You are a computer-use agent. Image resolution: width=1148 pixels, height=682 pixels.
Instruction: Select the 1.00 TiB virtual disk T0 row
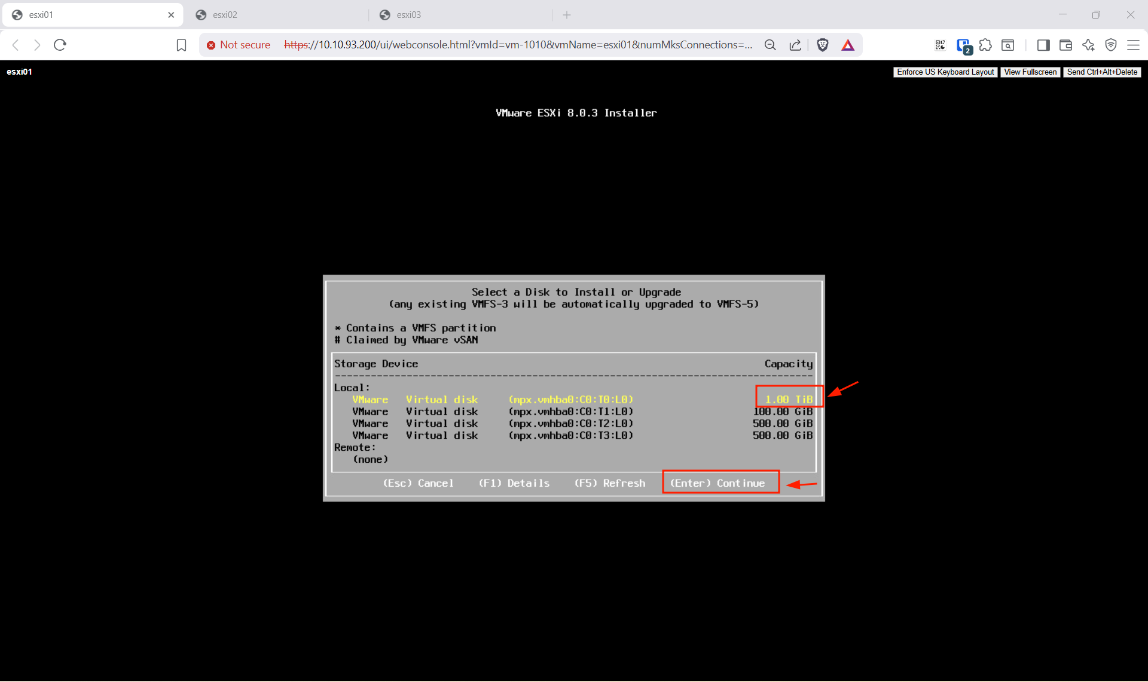pos(573,400)
